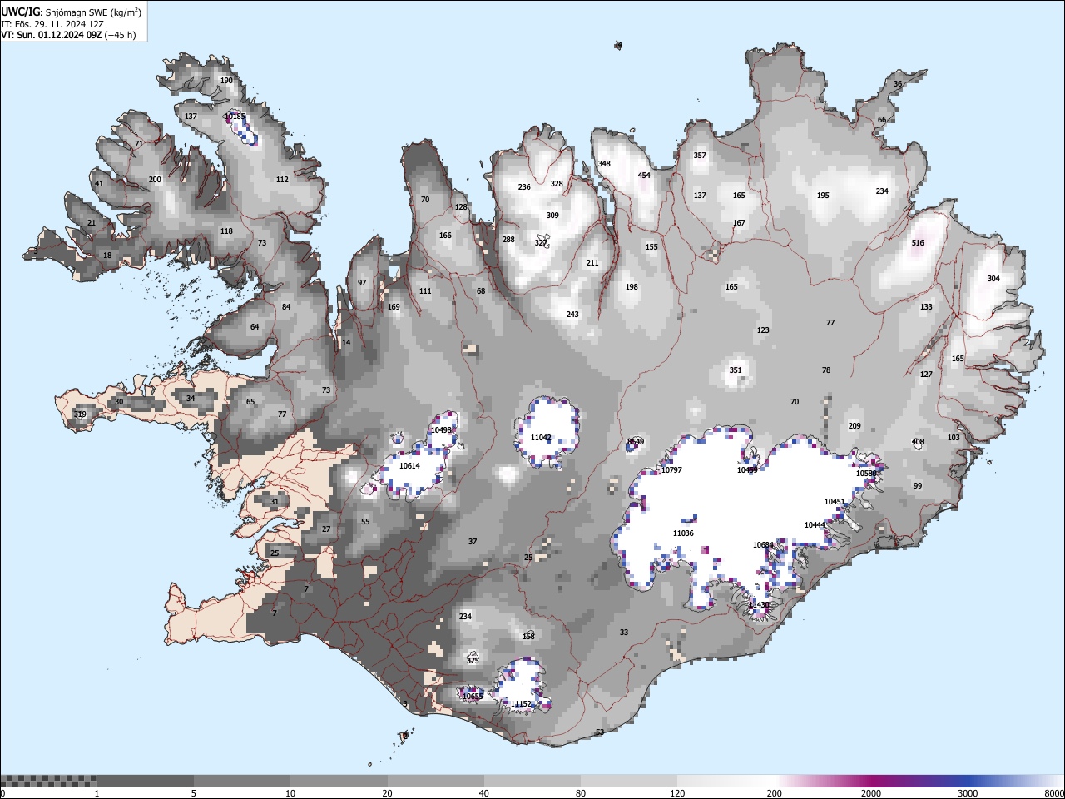This screenshot has height=799, width=1065.
Task: Click the title 'UWC/IG: Snjómagn SWE (kg/m²)'
Action: pyautogui.click(x=72, y=12)
